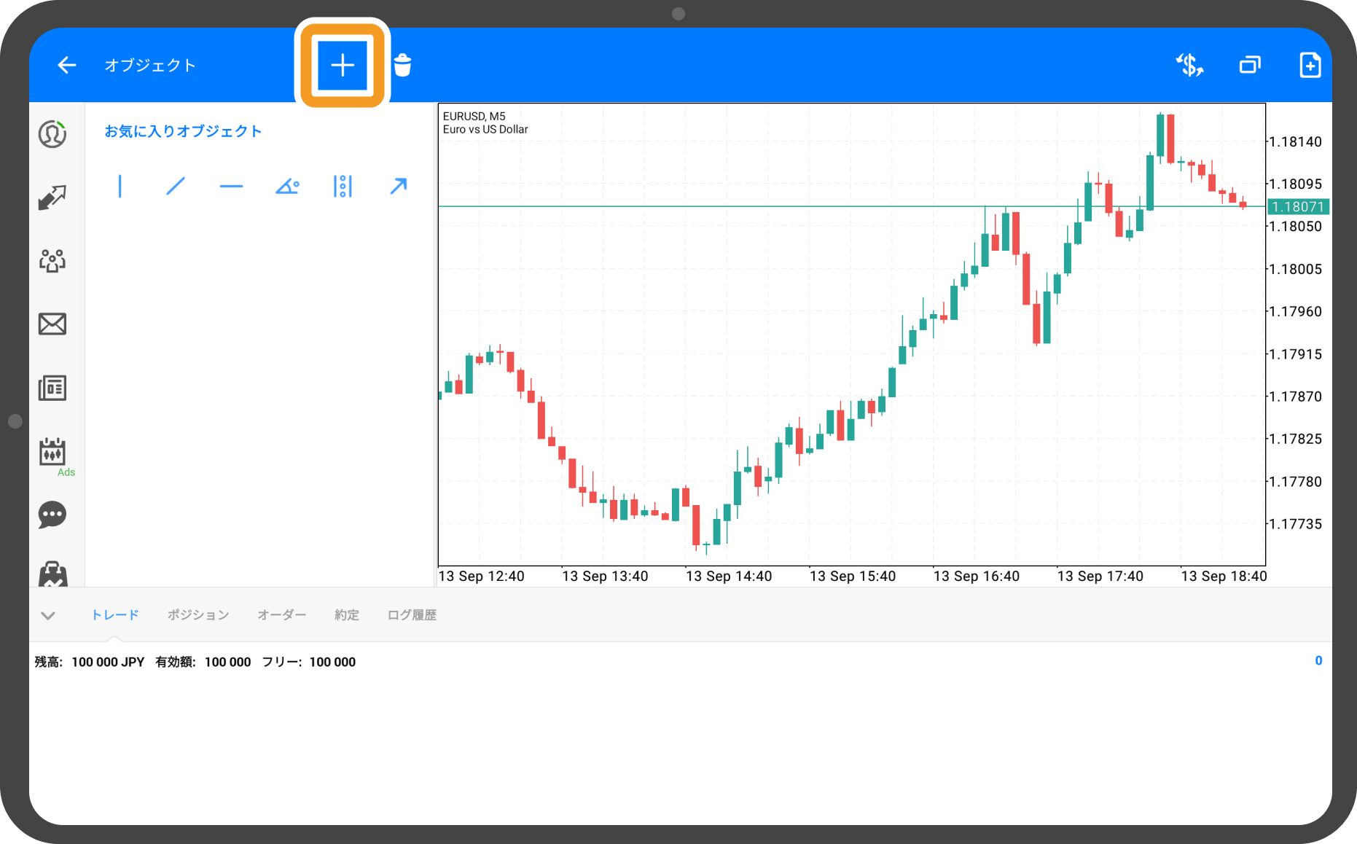The image size is (1357, 844).
Task: Select the cycle lines object tool
Action: 343,187
